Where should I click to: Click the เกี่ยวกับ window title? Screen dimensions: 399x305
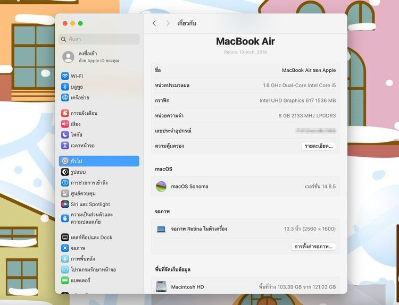click(x=187, y=23)
